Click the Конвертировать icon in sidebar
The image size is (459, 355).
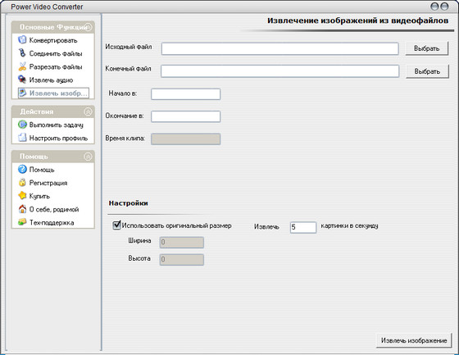pyautogui.click(x=22, y=40)
